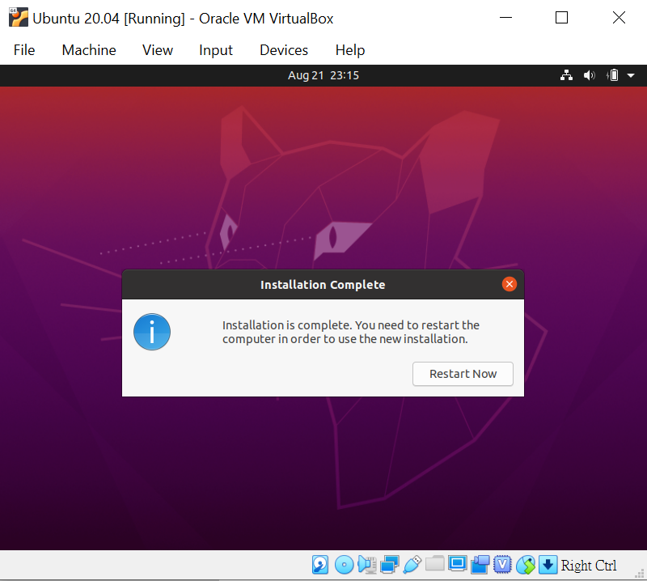The height and width of the screenshot is (581, 647).
Task: Click the window resize grip in status bar corner
Action: coord(640,574)
